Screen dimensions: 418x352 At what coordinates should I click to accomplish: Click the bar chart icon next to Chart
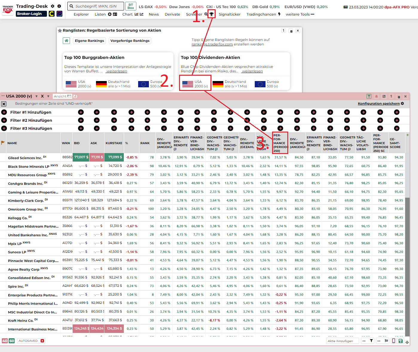coord(136,14)
